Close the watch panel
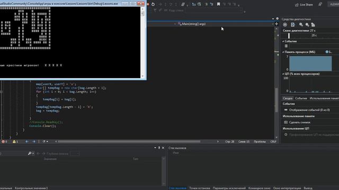This screenshot has height=190, width=339. (163, 148)
